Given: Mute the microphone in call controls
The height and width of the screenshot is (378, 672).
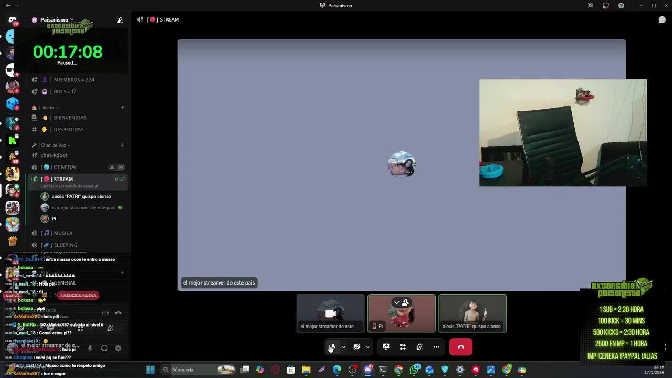Looking at the screenshot, I should [x=332, y=347].
